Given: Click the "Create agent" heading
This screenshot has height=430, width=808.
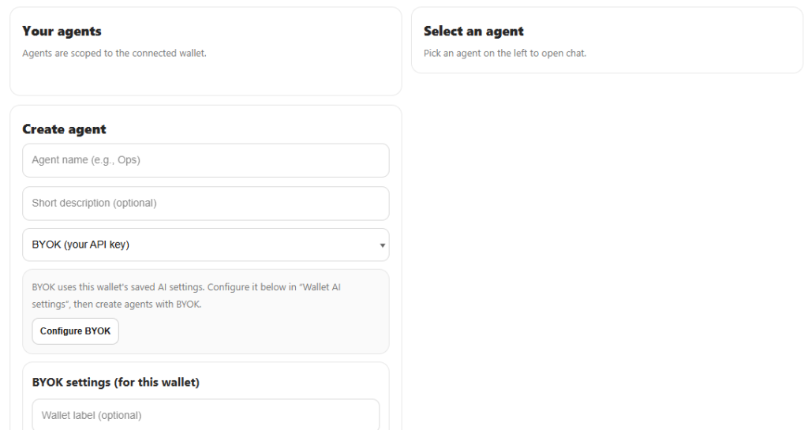Looking at the screenshot, I should (x=64, y=129).
